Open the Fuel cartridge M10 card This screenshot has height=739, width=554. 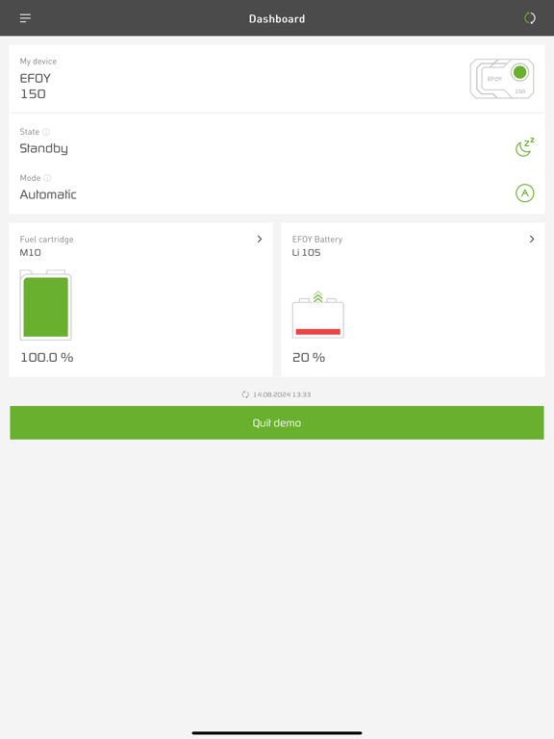pyautogui.click(x=140, y=300)
